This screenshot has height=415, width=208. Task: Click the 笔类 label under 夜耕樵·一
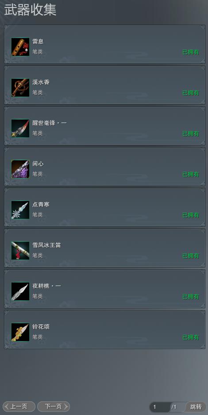[x=38, y=296]
